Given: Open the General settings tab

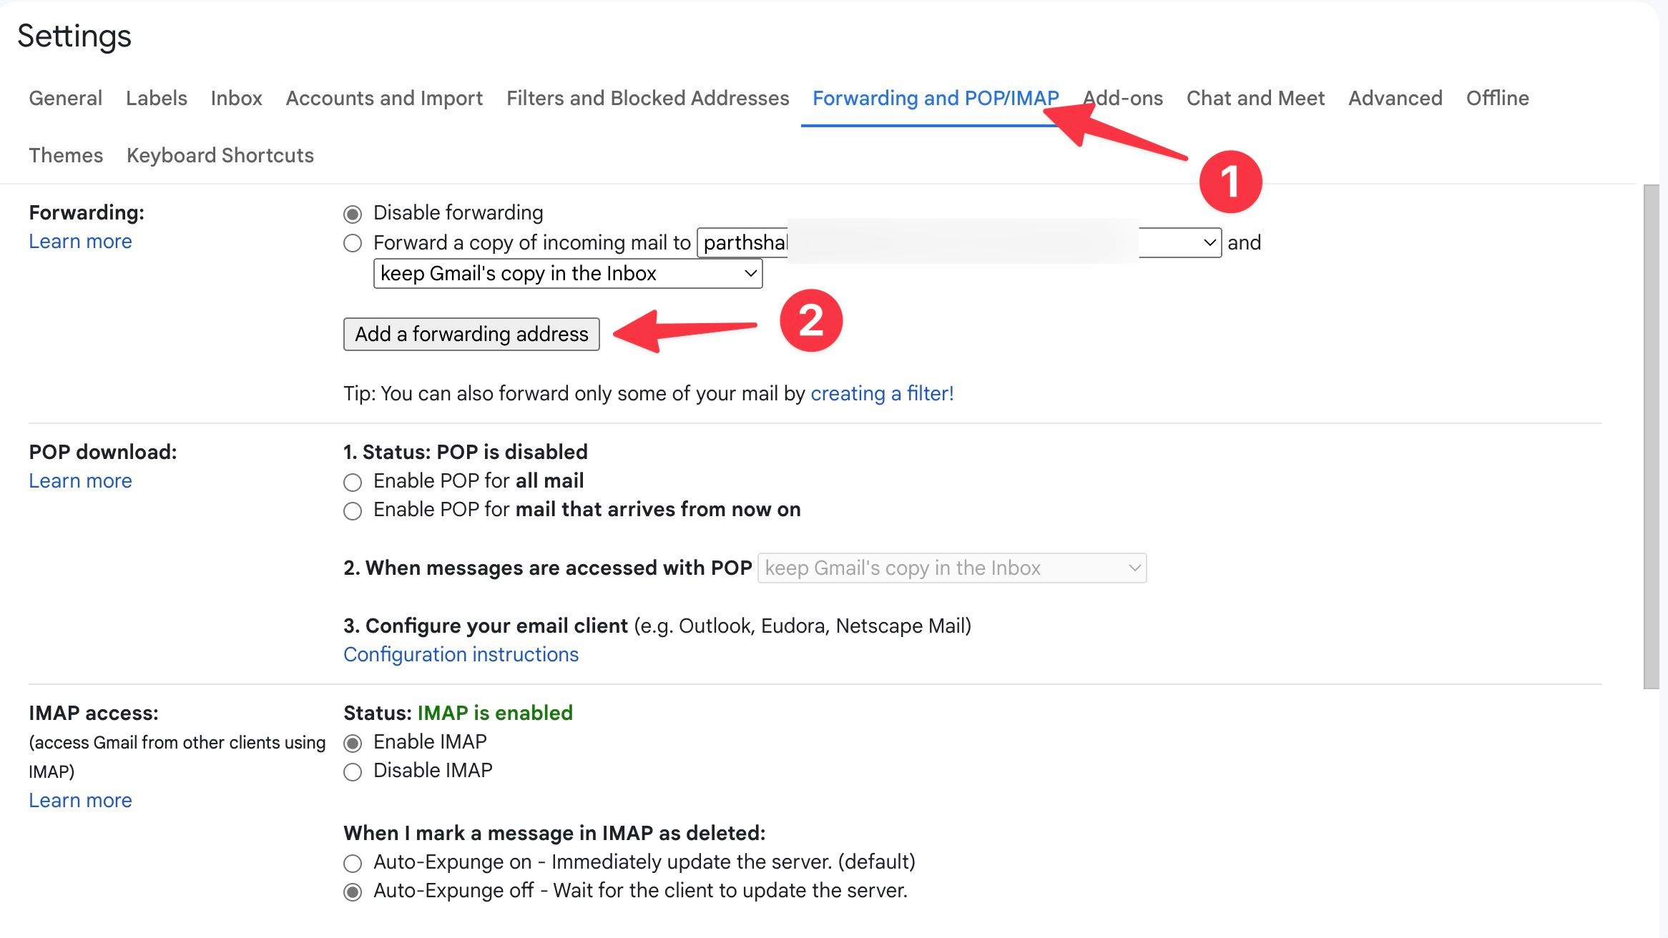Looking at the screenshot, I should click(65, 98).
